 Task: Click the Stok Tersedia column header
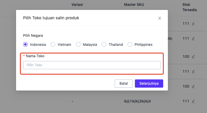pyautogui.click(x=189, y=7)
